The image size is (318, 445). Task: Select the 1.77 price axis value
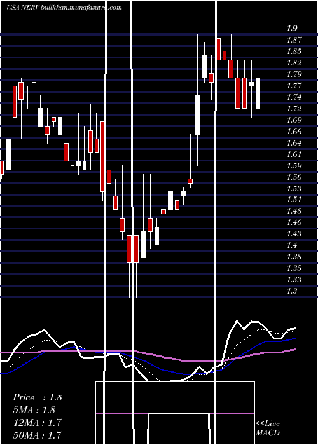[x=294, y=85]
